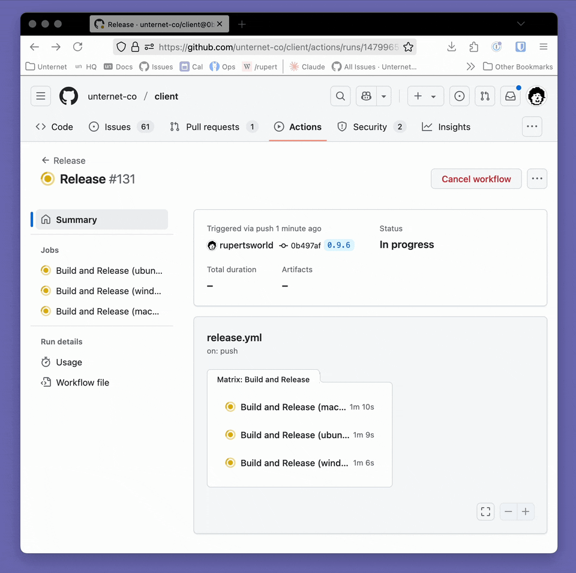Image resolution: width=576 pixels, height=573 pixels.
Task: Go back to the Release workflow link
Action: (x=64, y=161)
